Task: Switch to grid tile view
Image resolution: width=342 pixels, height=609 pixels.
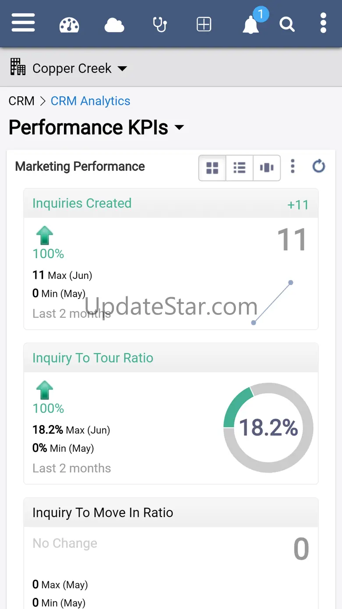Action: coord(212,168)
